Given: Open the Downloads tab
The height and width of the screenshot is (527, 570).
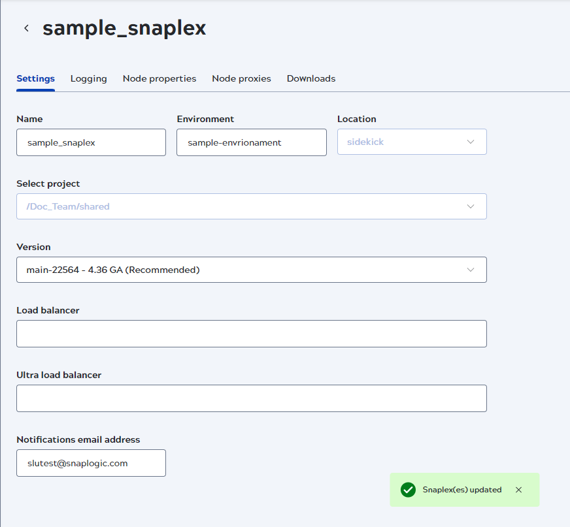Looking at the screenshot, I should tap(311, 78).
